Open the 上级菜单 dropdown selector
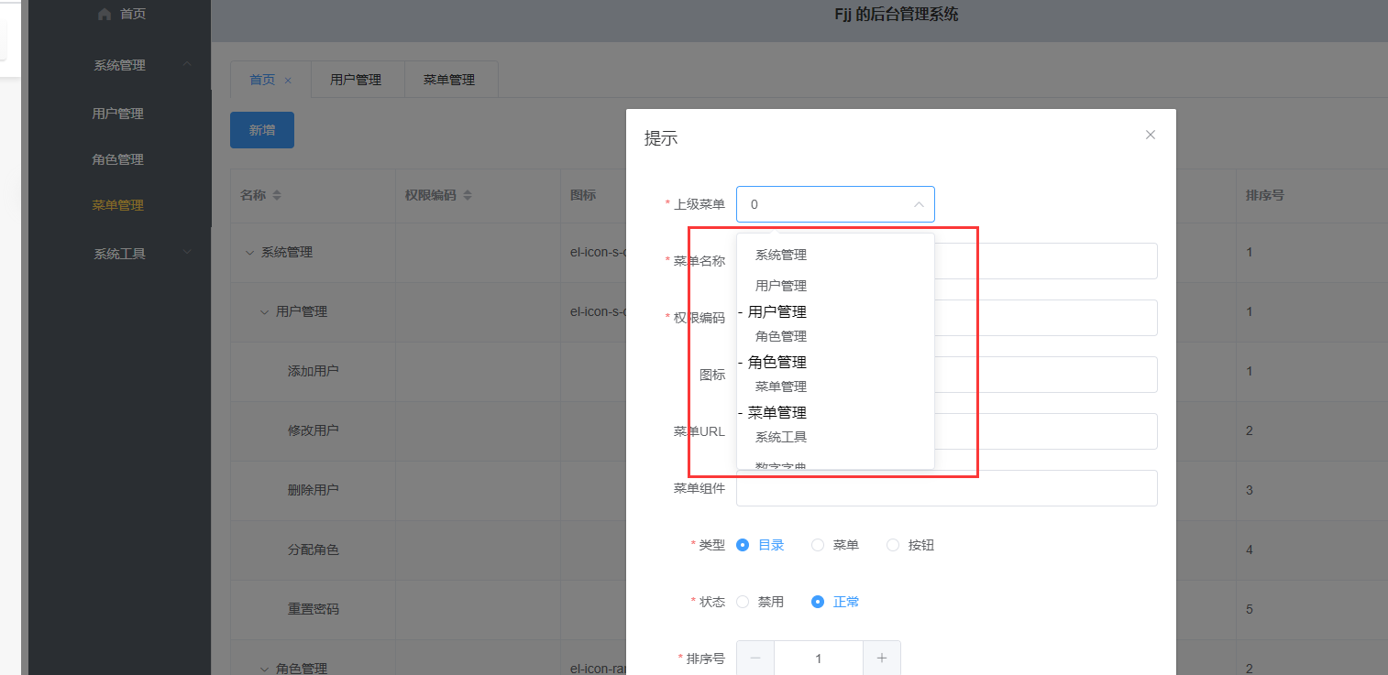 835,203
